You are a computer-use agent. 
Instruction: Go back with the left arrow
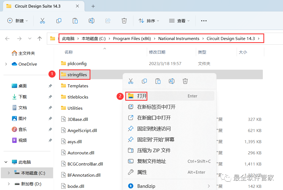pos(7,38)
